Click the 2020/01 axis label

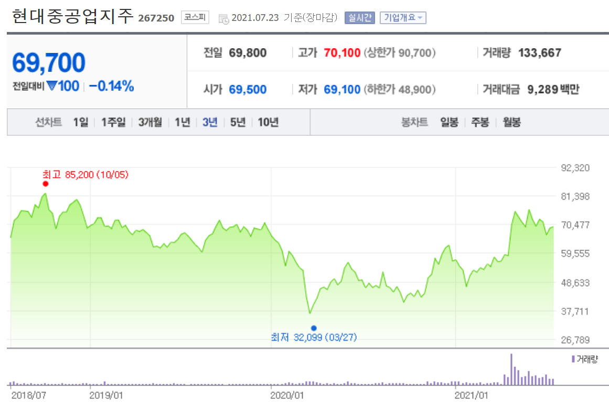[x=287, y=395]
